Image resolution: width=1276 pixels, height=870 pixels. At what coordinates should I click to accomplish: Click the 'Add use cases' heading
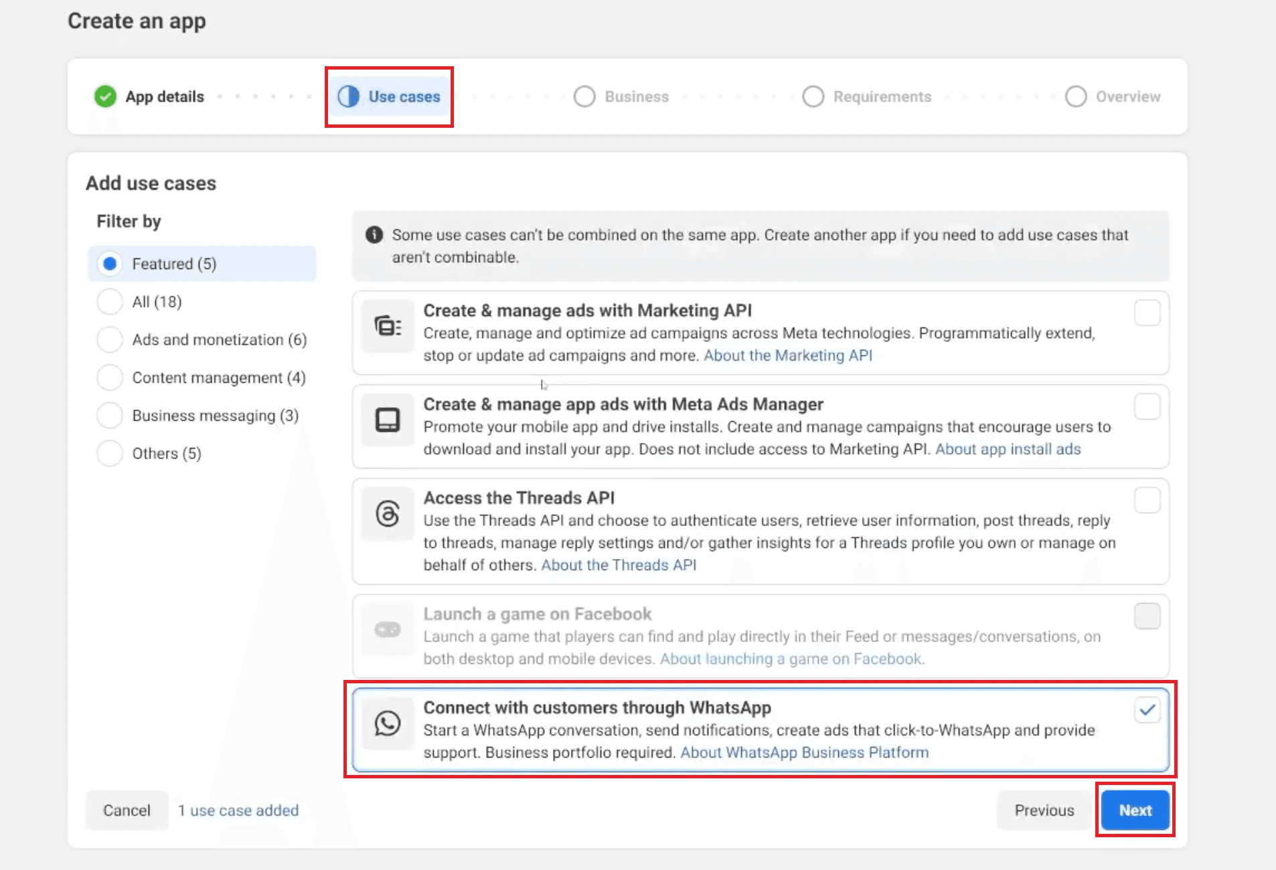[151, 183]
